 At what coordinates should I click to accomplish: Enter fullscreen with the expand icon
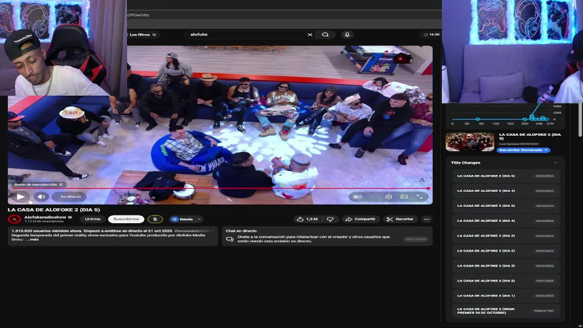tap(419, 197)
